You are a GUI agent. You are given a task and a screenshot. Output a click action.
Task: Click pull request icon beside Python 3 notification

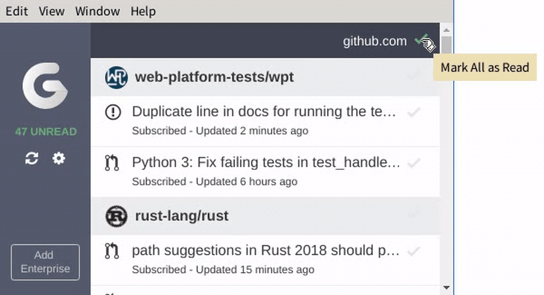pos(112,163)
